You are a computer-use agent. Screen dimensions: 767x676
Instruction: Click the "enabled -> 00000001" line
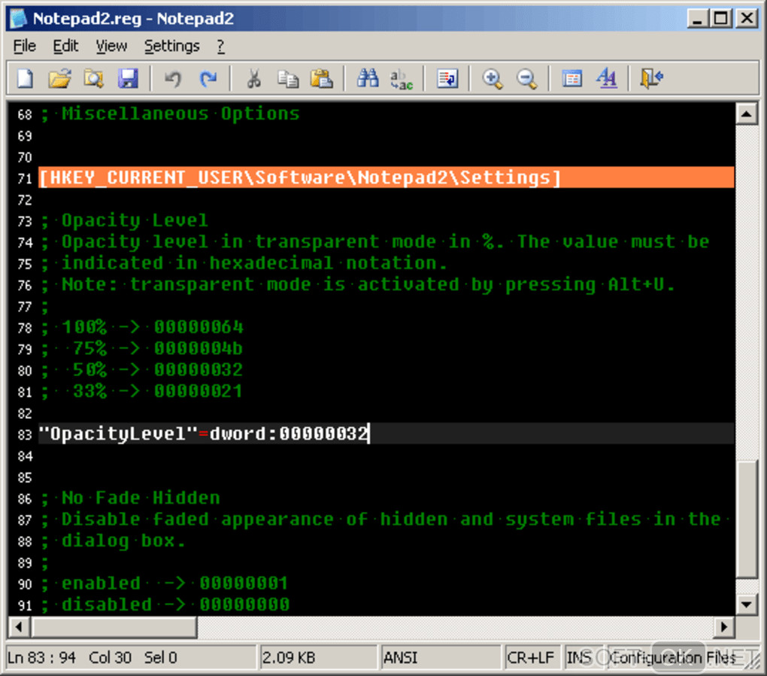click(x=165, y=583)
